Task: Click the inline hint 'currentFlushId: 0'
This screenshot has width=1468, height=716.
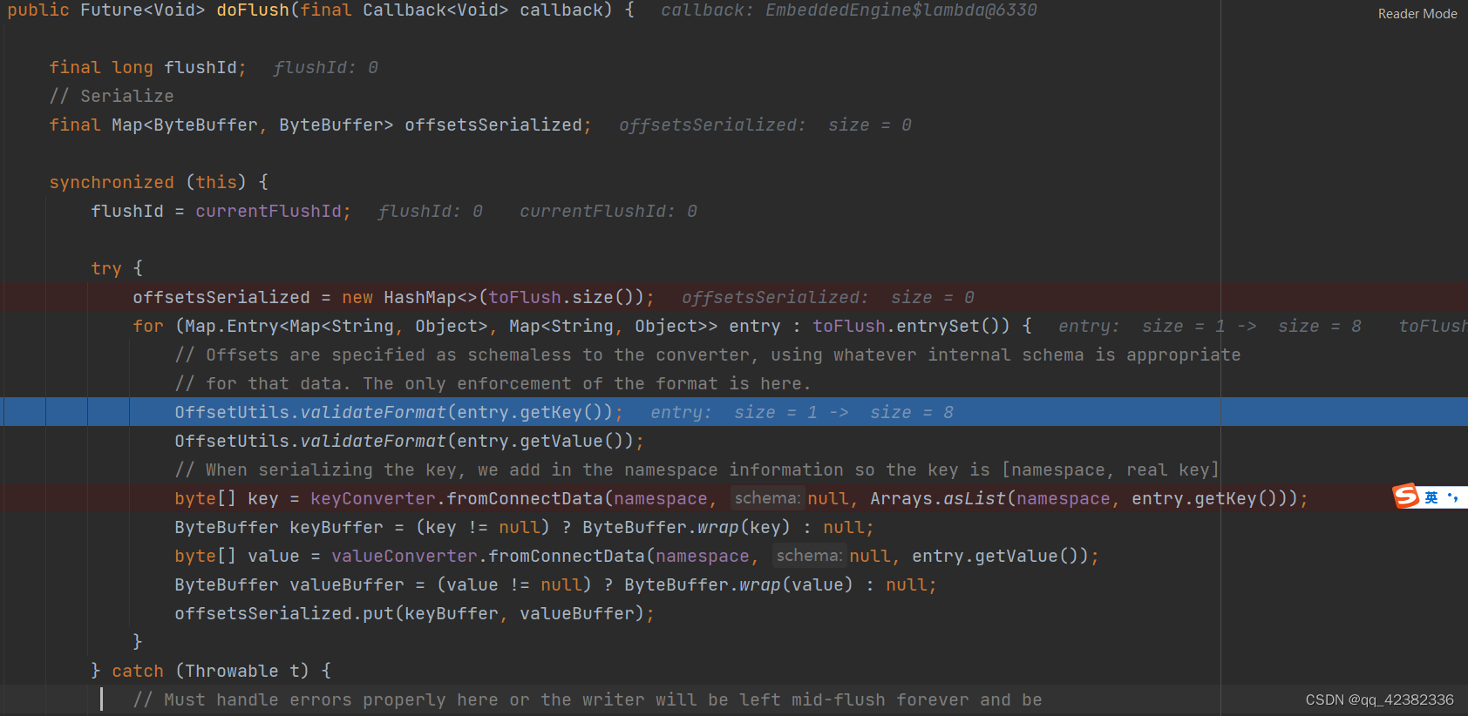Action: [608, 212]
